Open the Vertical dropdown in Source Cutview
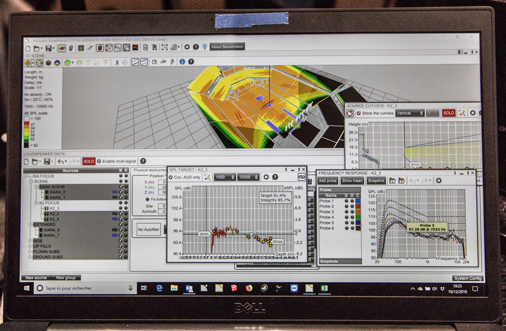506x331 pixels. tap(409, 114)
